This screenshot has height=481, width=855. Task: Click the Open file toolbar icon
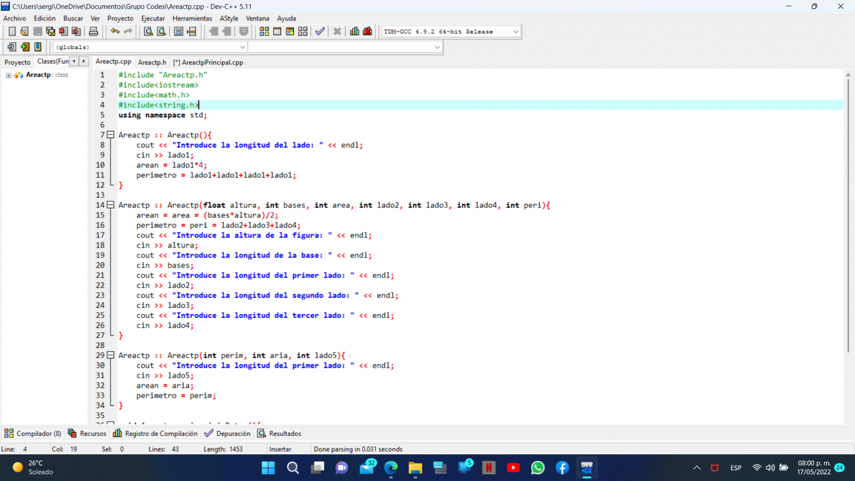click(25, 31)
